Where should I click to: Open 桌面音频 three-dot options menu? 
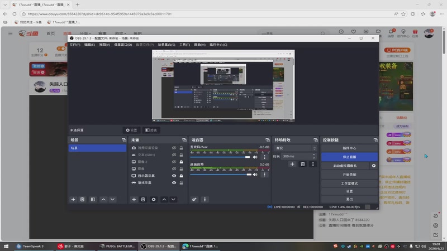point(265,175)
